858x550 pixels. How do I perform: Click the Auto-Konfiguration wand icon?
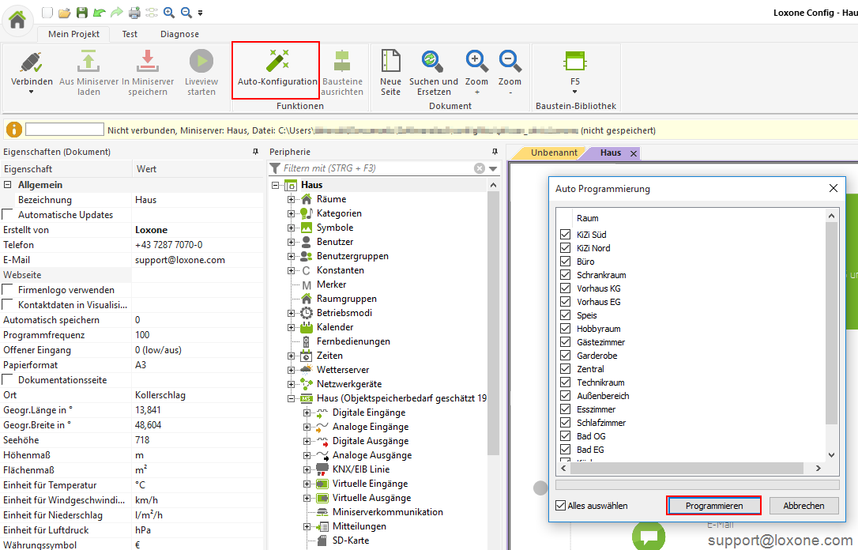coord(277,61)
